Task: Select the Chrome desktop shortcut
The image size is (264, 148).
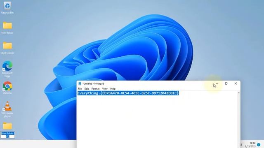Action: click(x=7, y=88)
